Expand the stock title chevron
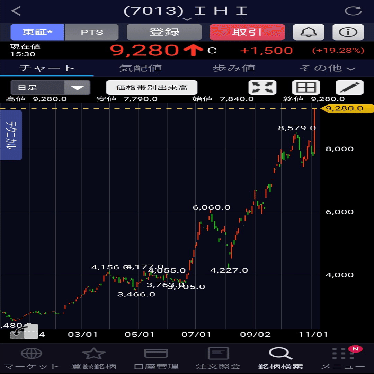This screenshot has width=374, height=374. pos(187,19)
